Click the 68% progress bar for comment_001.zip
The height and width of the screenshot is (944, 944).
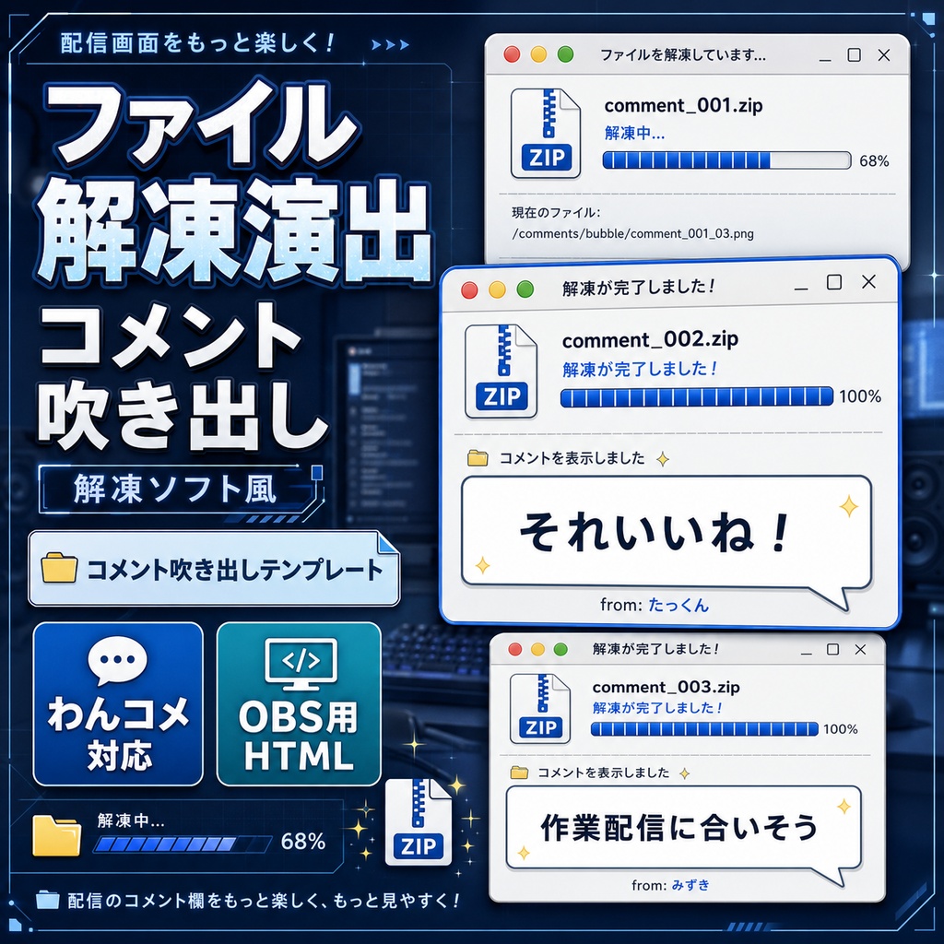(x=726, y=160)
